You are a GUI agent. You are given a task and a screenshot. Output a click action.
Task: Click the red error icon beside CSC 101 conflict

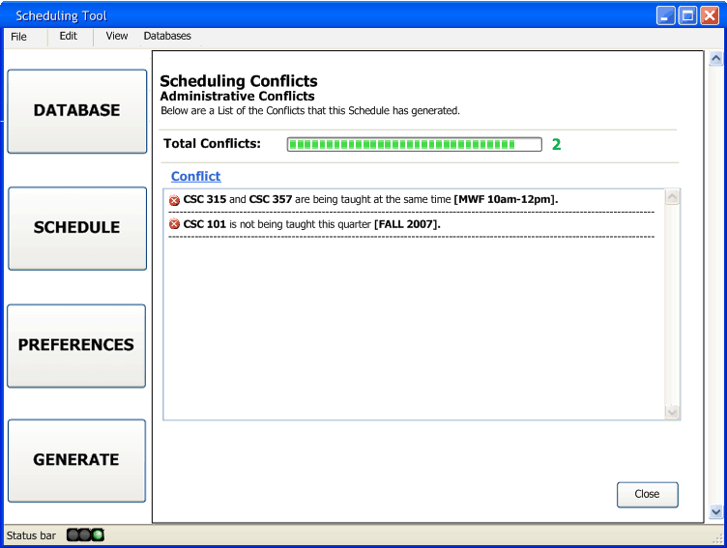tap(174, 224)
